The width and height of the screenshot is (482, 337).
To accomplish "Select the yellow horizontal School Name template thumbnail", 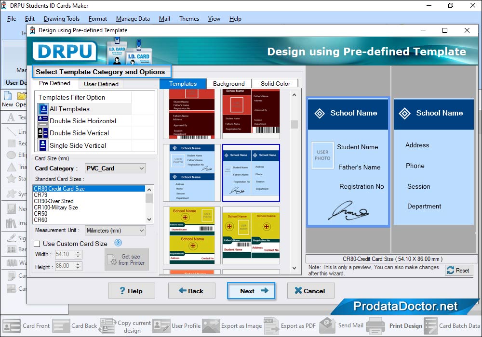I will 192,235.
